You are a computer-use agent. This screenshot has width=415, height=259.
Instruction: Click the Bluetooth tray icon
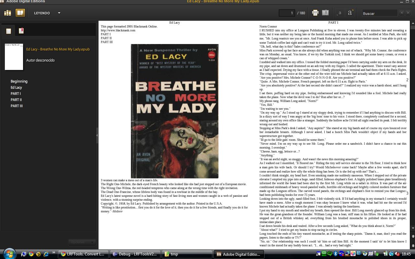(x=336, y=254)
